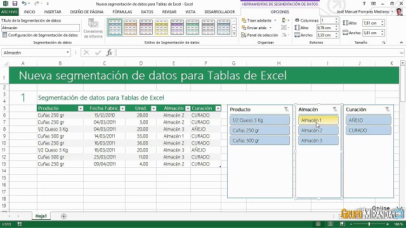Toggle Cuñas 250 gr slicer item
The height and width of the screenshot is (228, 406).
coord(259,130)
